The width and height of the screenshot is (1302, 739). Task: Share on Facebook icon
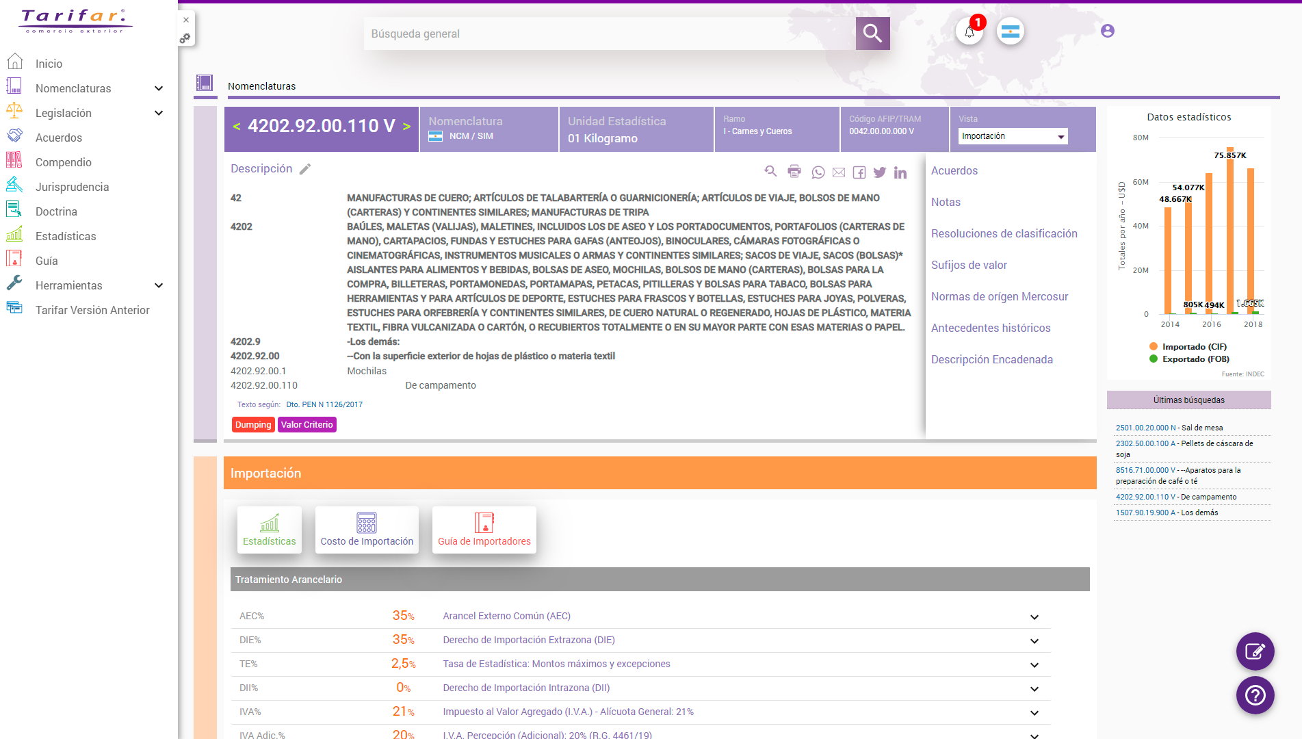859,172
